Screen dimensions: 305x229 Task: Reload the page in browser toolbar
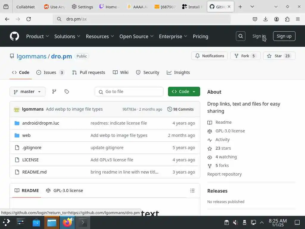point(29,19)
